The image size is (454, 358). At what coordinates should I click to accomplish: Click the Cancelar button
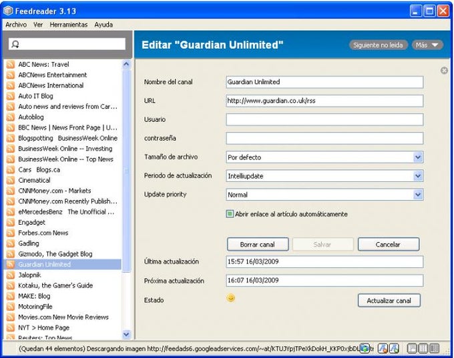pyautogui.click(x=389, y=245)
